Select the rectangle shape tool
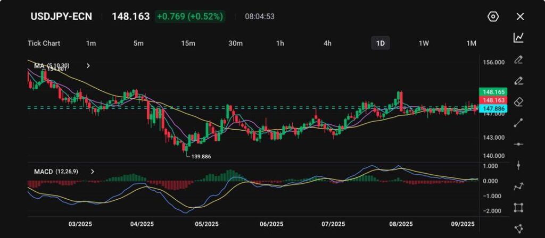The image size is (545, 238). [518, 208]
